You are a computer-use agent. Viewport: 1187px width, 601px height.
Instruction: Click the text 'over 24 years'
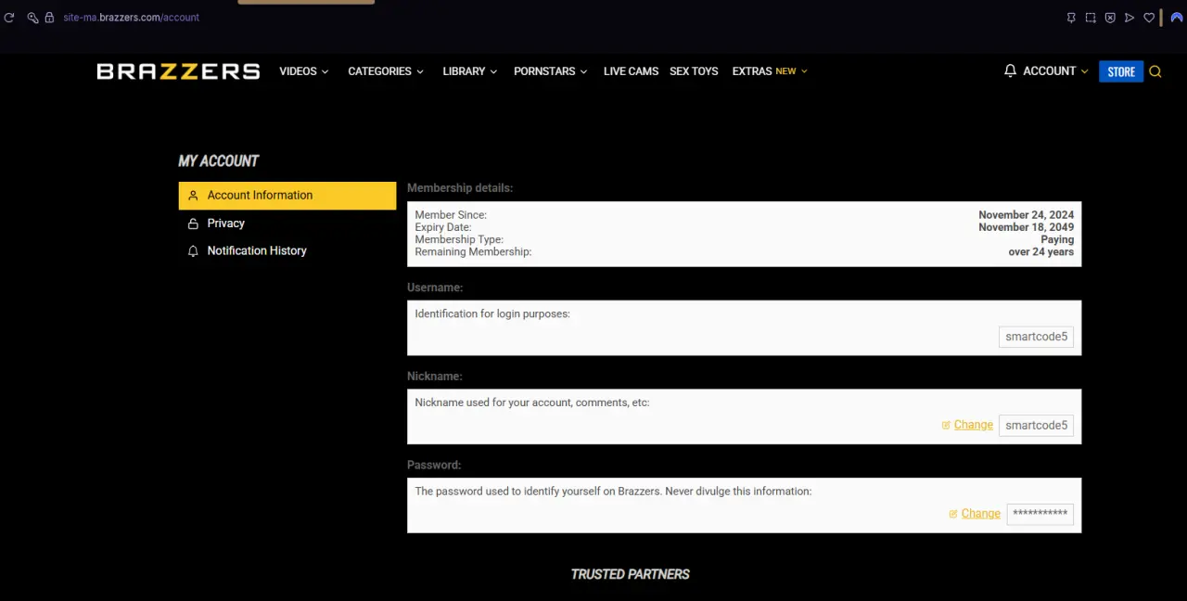[1040, 252]
